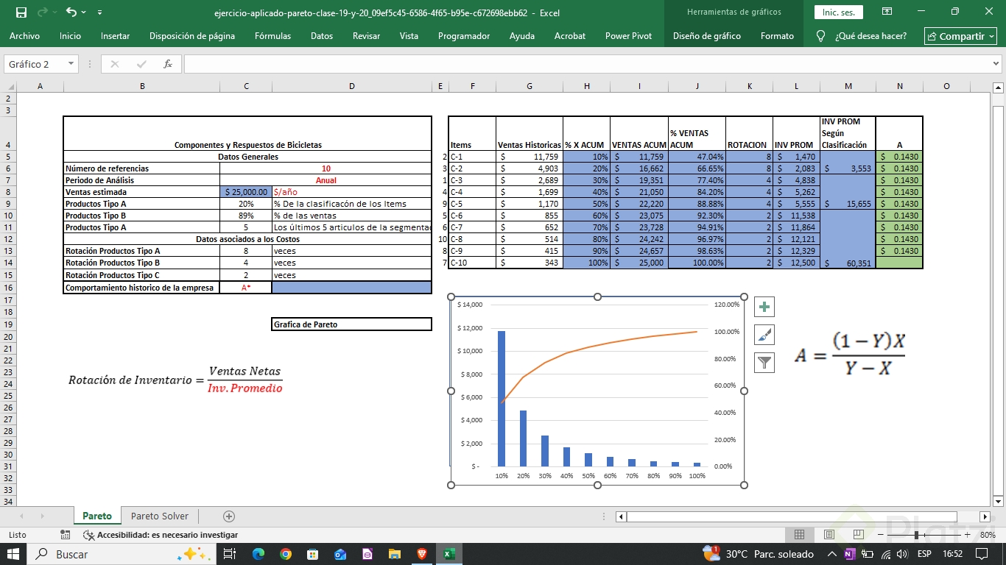Click the Excel icon in Windows taskbar
This screenshot has width=1006, height=565.
coord(448,554)
